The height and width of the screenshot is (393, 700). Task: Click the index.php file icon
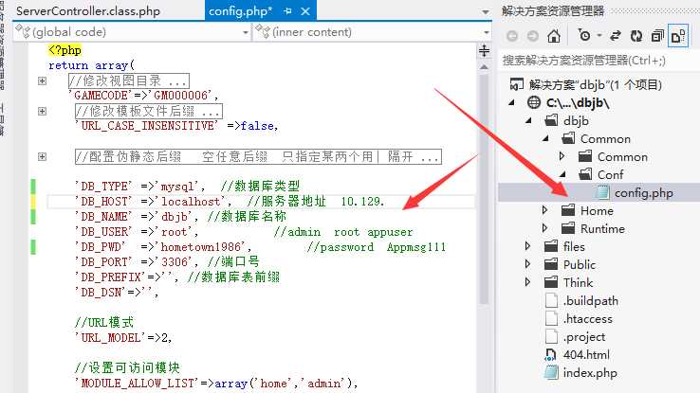click(551, 372)
